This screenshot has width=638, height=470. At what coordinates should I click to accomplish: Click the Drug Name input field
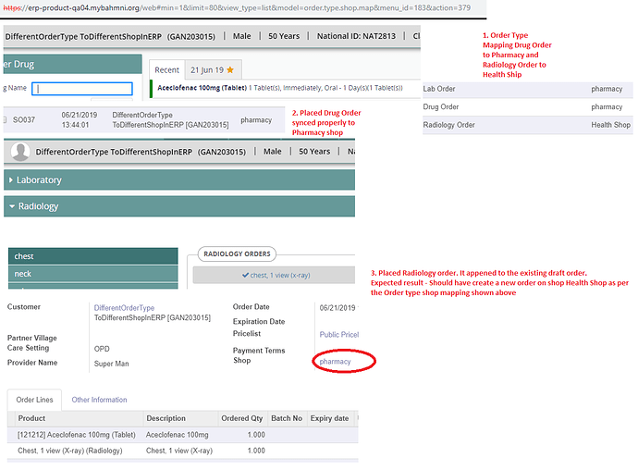coord(81,89)
